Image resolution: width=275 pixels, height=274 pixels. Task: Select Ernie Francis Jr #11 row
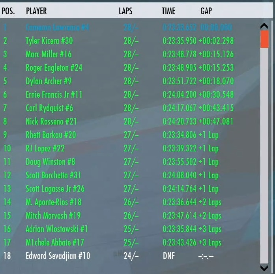(x=54, y=94)
